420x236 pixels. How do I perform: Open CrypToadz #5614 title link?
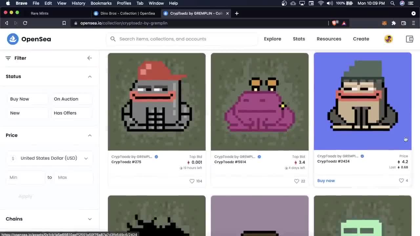tap(230, 162)
